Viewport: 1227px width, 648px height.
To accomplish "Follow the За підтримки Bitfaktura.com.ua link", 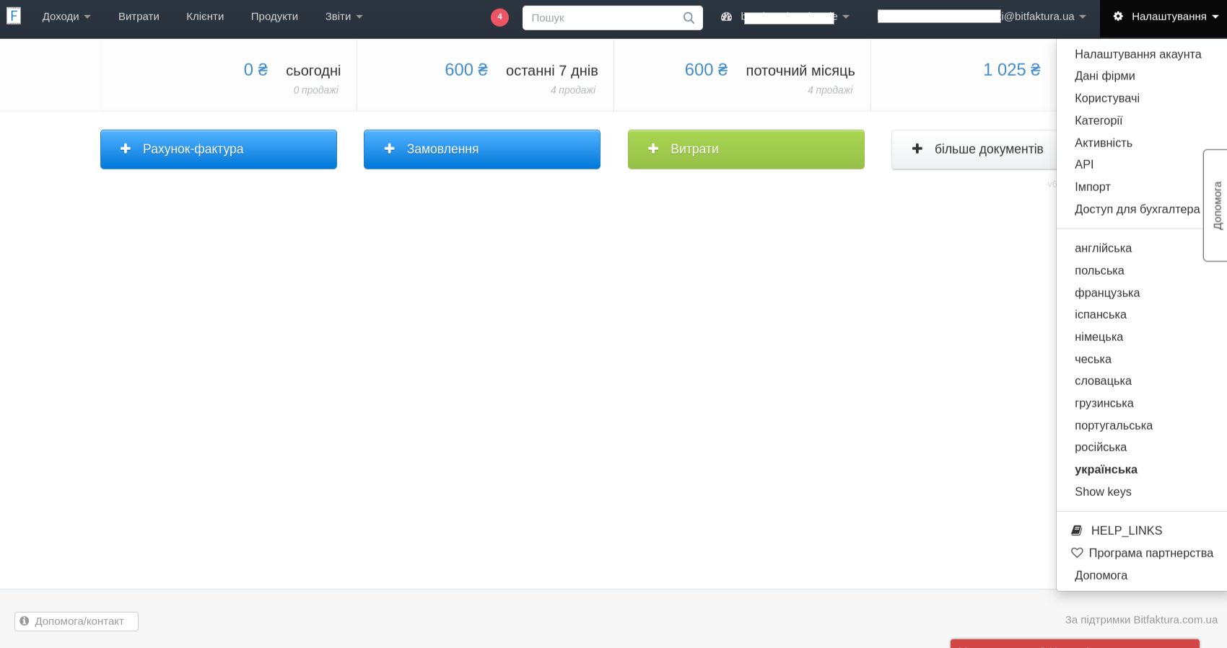I will pyautogui.click(x=1141, y=620).
